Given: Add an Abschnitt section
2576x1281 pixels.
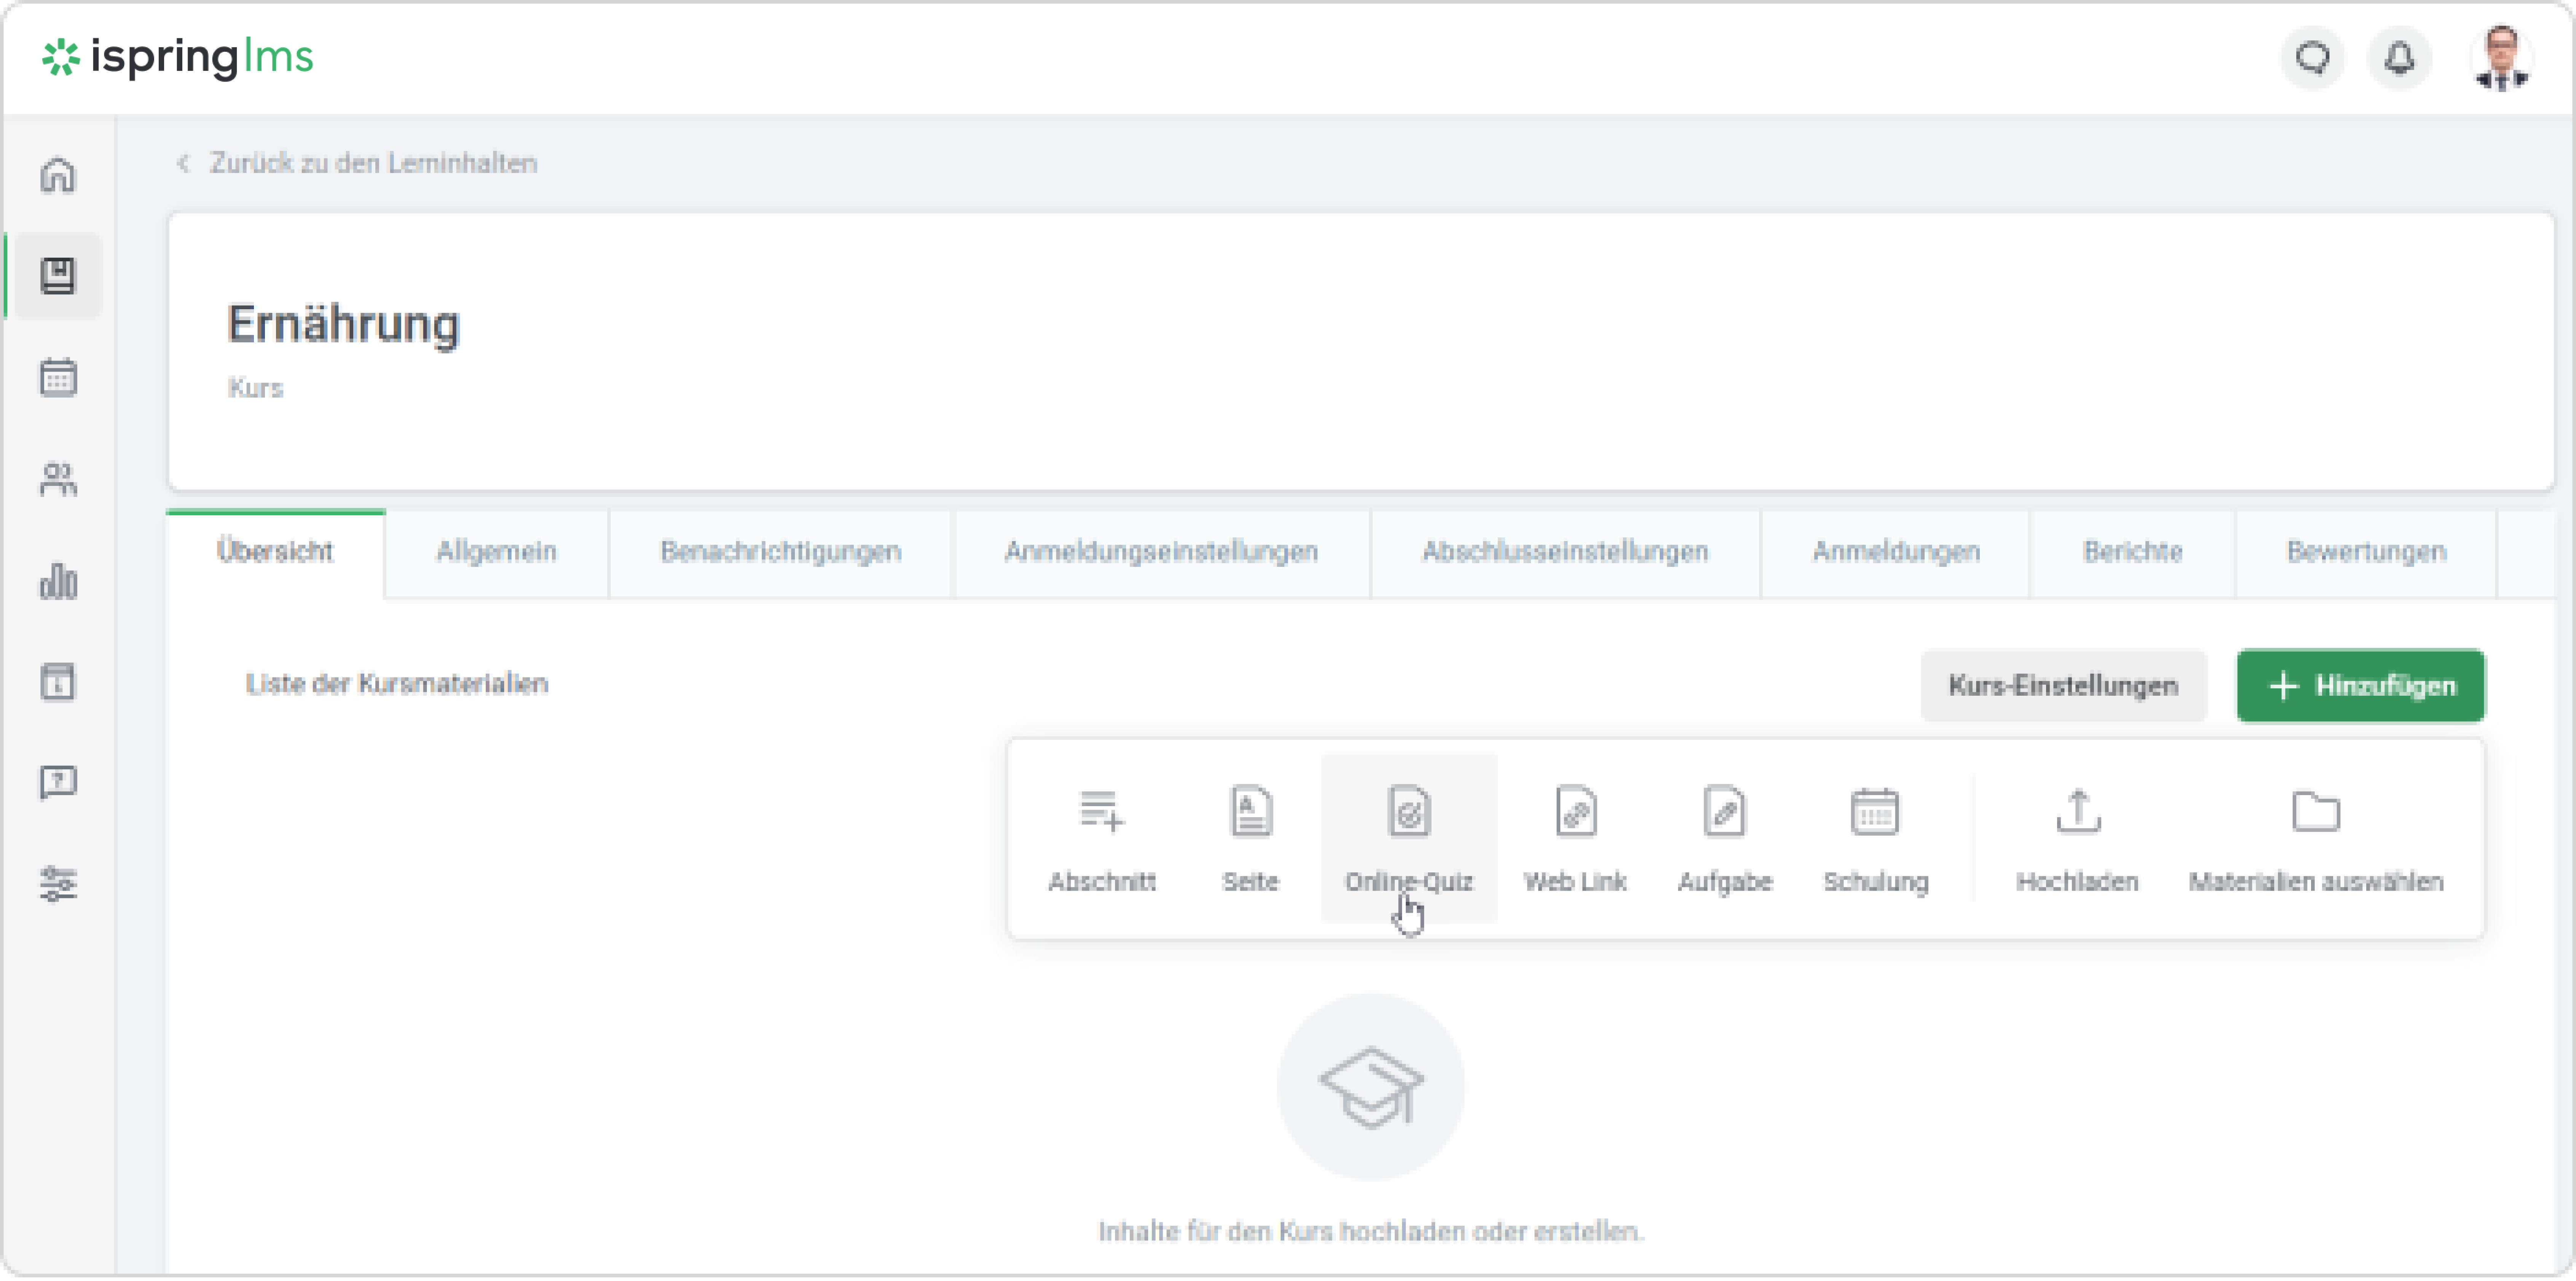Looking at the screenshot, I should 1101,838.
